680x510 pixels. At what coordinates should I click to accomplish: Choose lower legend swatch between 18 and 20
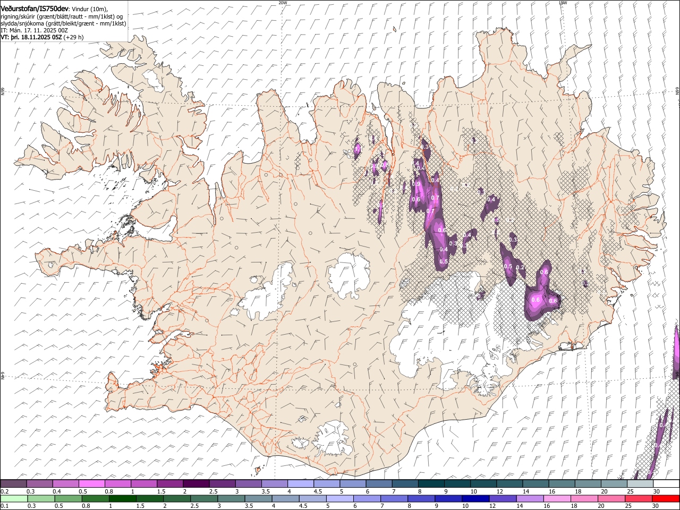(x=583, y=499)
